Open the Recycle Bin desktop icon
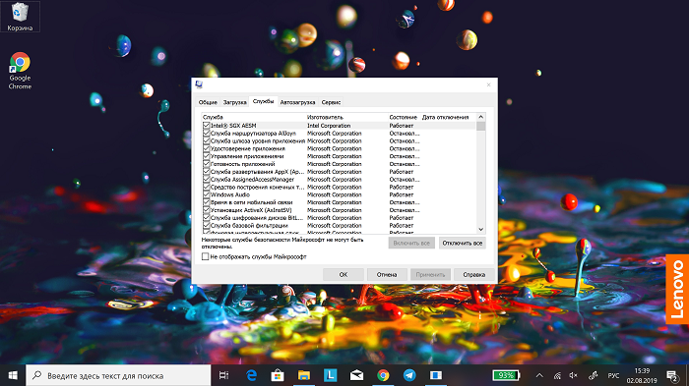This screenshot has height=386, width=689. coord(20,17)
